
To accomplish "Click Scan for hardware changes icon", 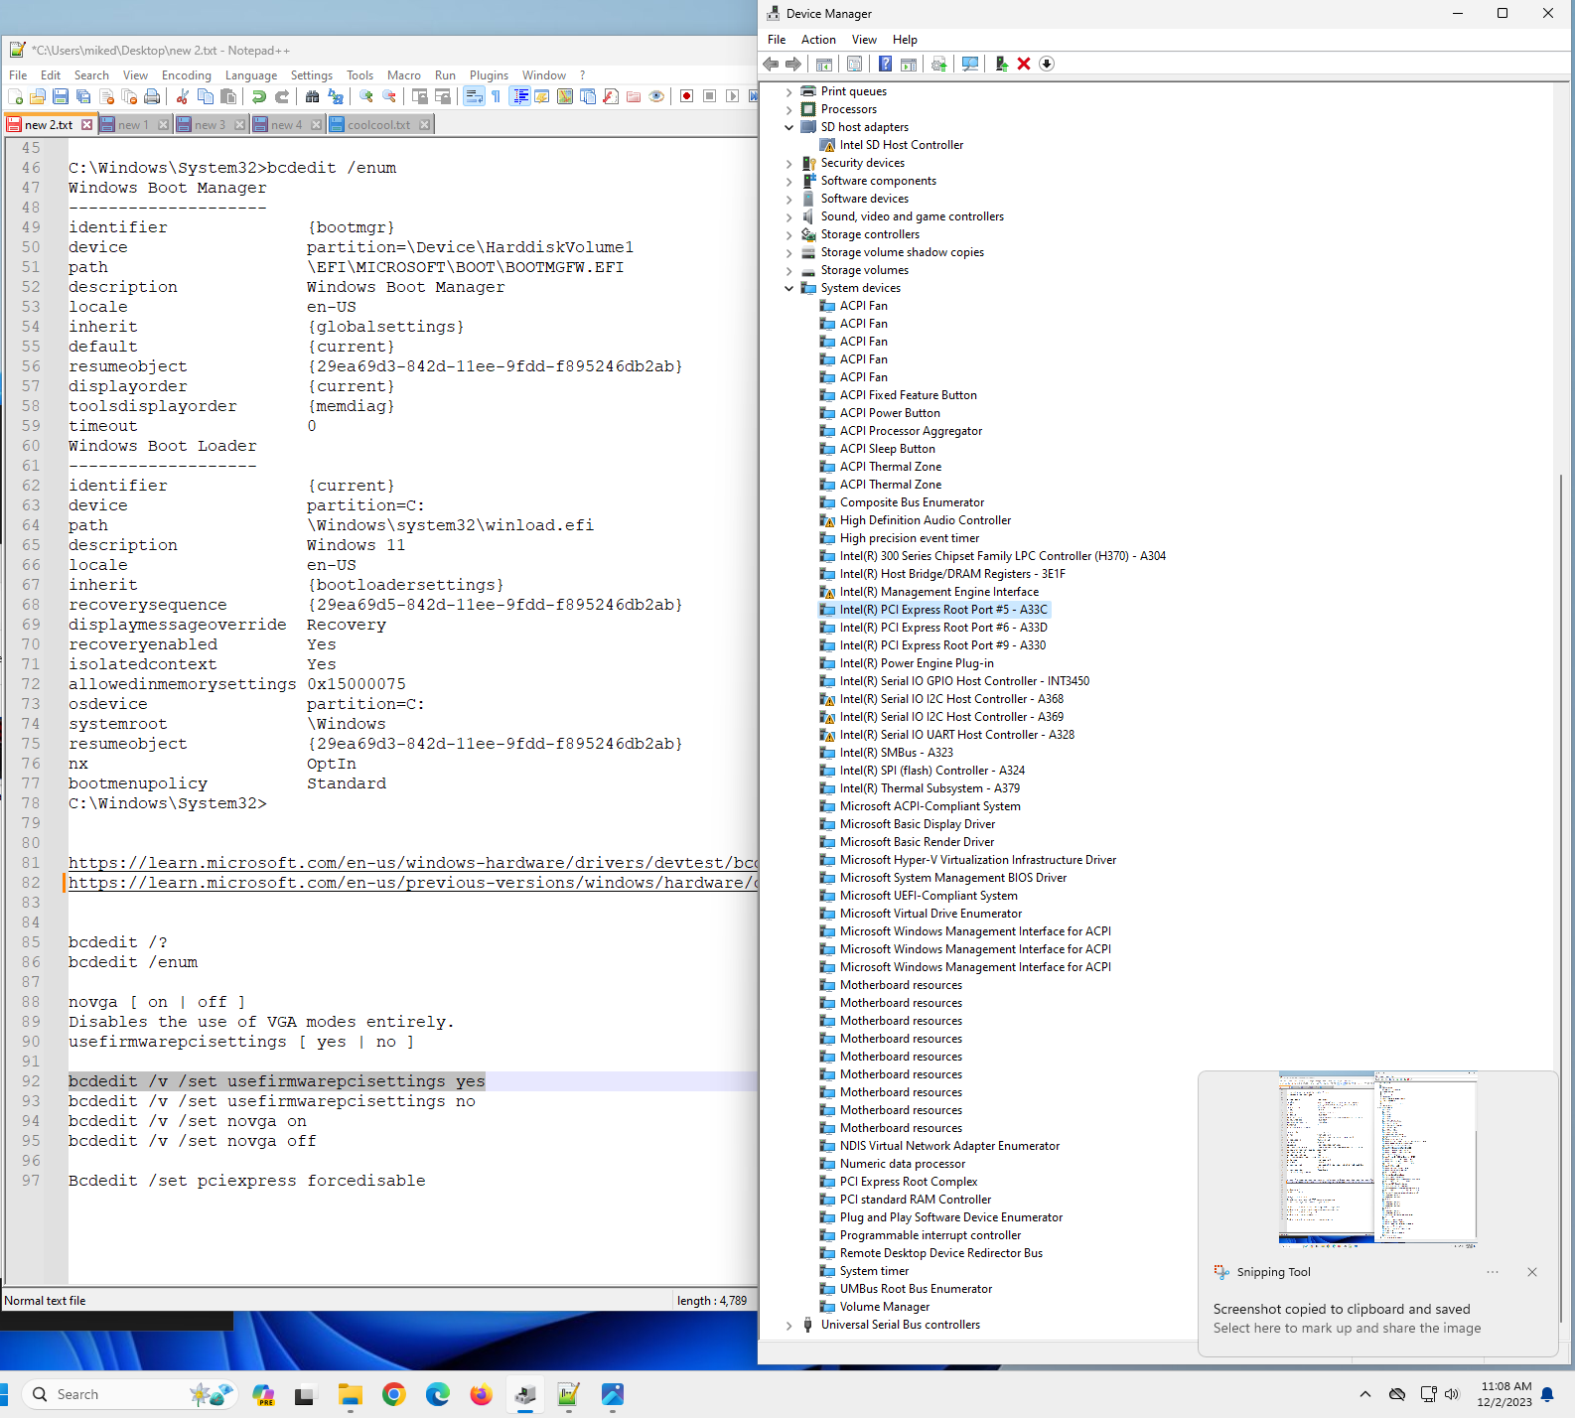I will click(970, 64).
